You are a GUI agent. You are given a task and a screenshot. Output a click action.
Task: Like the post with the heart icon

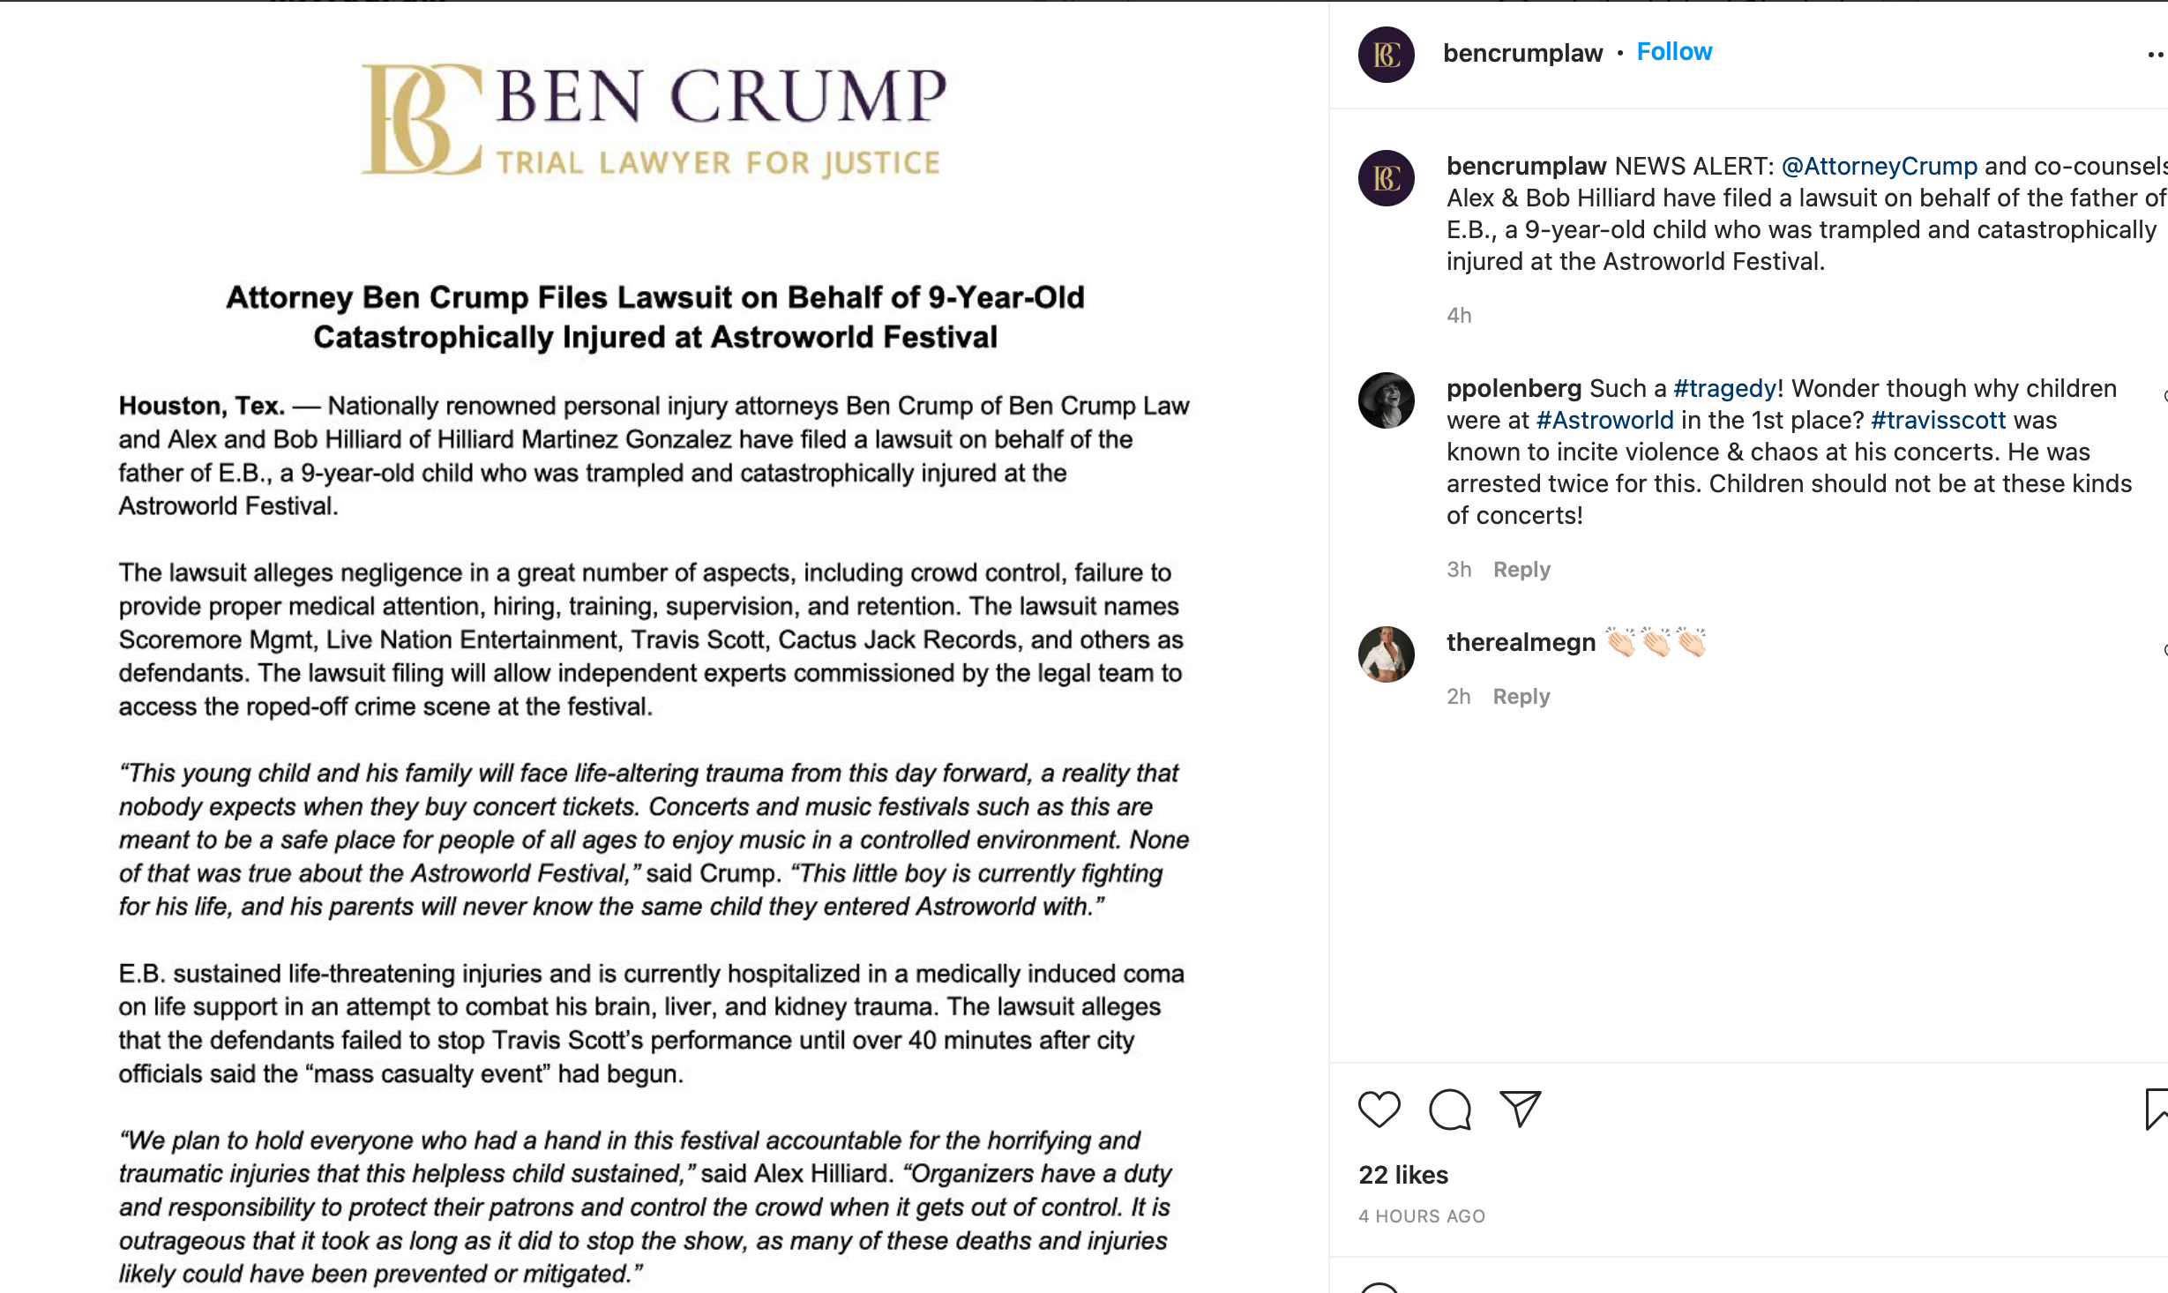click(x=1379, y=1110)
